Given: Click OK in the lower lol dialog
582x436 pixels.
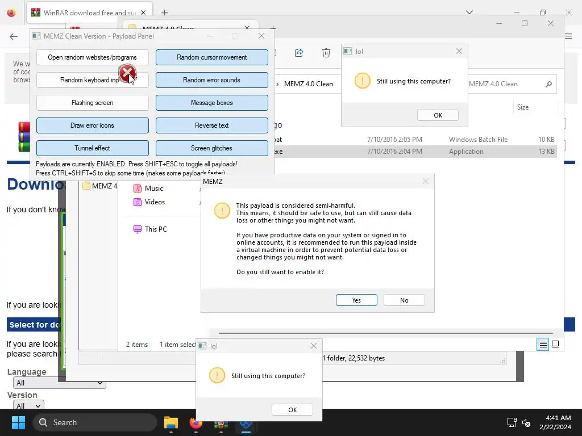Looking at the screenshot, I should 293,410.
